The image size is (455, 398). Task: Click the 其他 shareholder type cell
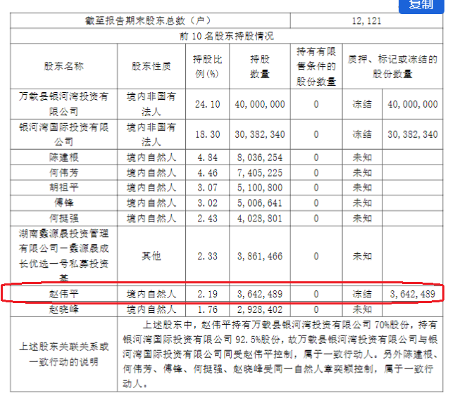tap(151, 256)
